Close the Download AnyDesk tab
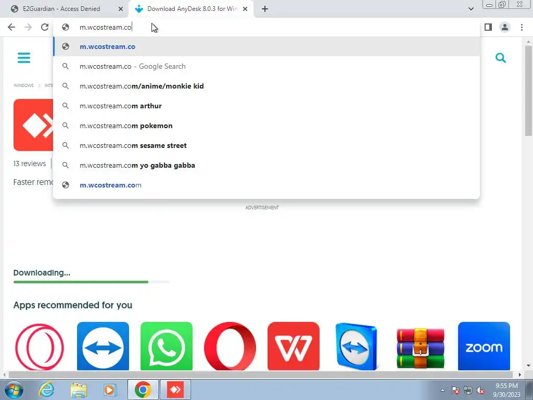Viewport: 533px width, 400px height. [x=245, y=9]
